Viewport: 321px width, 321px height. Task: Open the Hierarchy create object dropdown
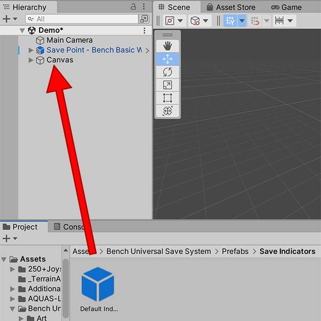point(10,19)
